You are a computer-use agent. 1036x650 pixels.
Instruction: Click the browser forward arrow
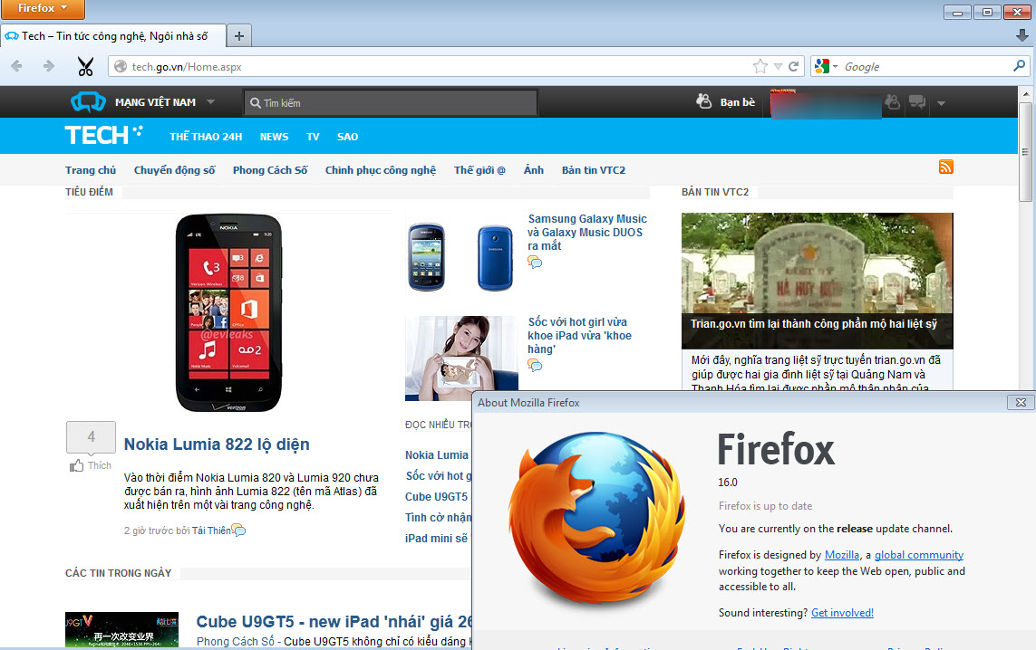[x=48, y=66]
